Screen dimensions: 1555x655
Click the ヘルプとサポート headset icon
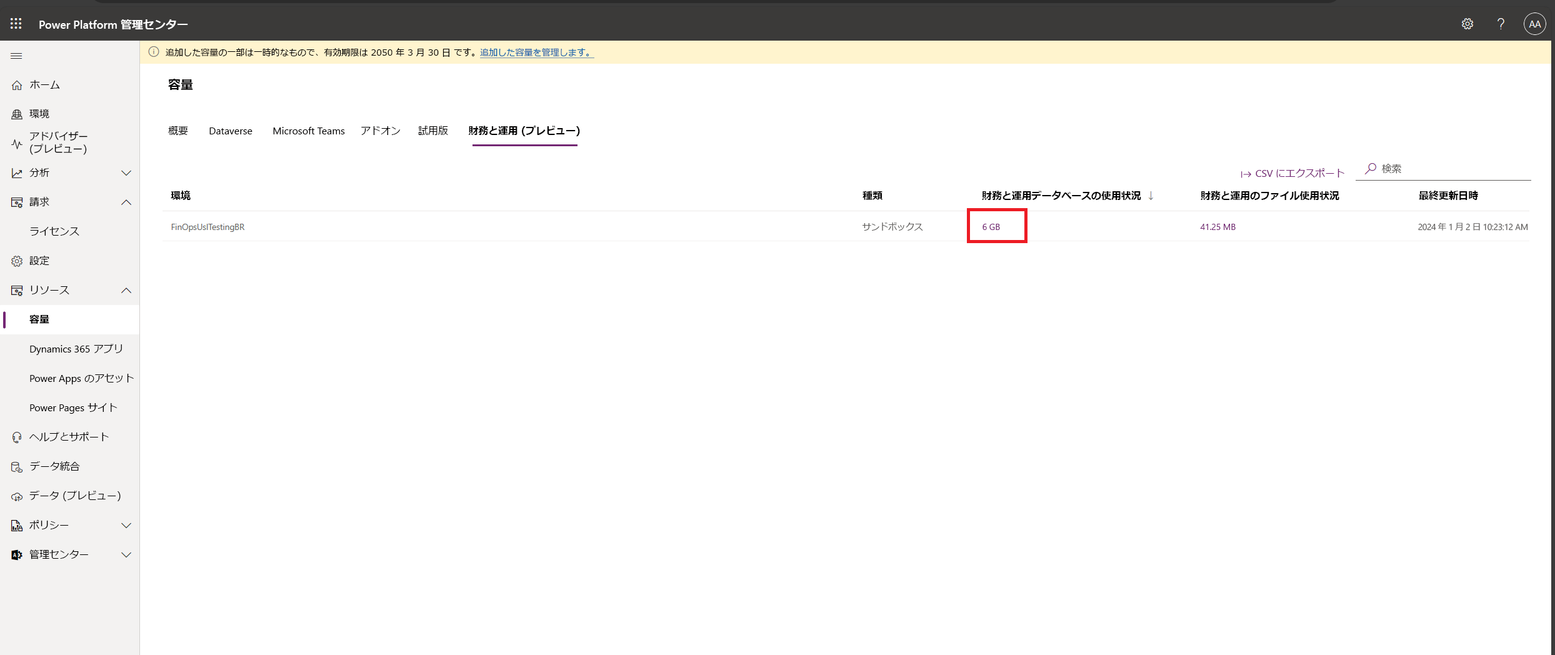pyautogui.click(x=17, y=437)
